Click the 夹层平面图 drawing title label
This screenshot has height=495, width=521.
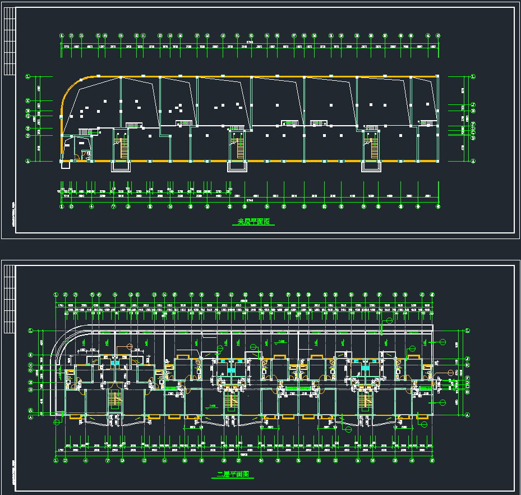coord(253,222)
